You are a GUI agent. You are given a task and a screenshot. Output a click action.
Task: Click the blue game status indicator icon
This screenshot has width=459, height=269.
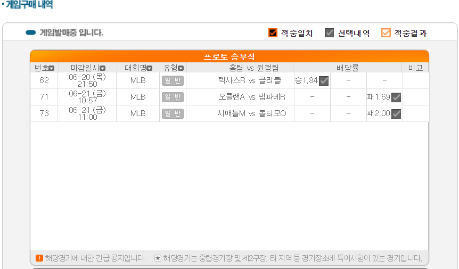[30, 33]
